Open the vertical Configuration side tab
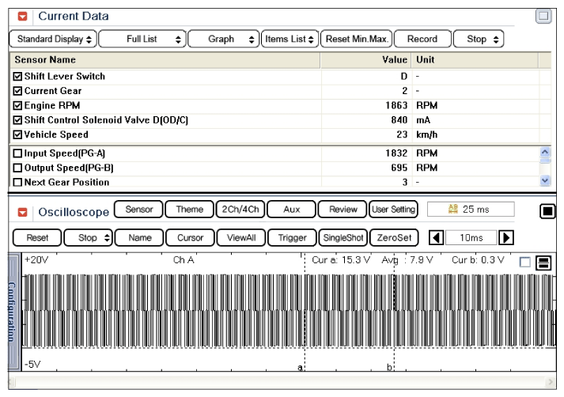Viewport: 564px width, 397px height. coord(13,312)
